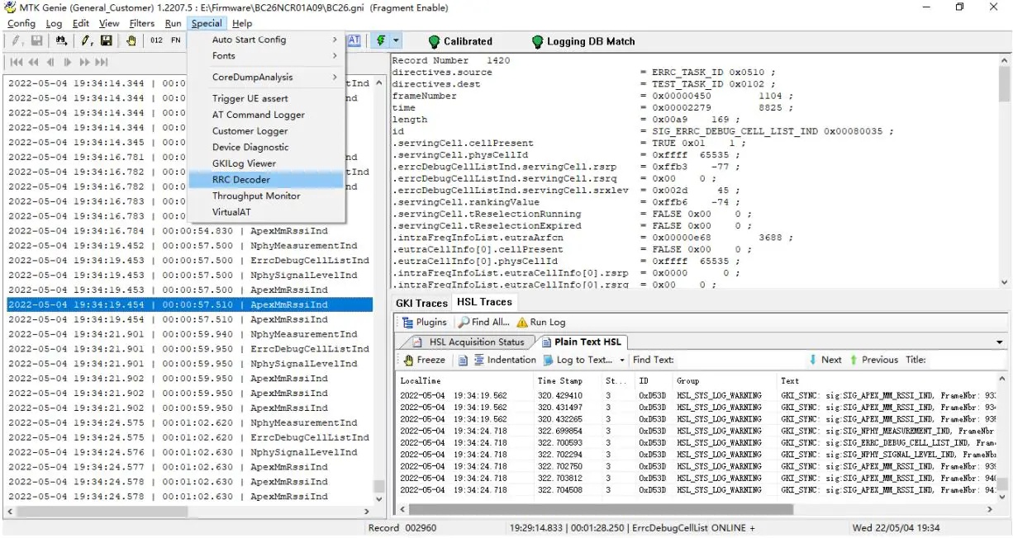This screenshot has width=1013, height=538.
Task: Open Plugins in the HSL toolbar
Action: click(425, 323)
